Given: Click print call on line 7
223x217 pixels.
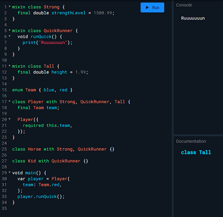Looking at the screenshot, I should (x=29, y=43).
